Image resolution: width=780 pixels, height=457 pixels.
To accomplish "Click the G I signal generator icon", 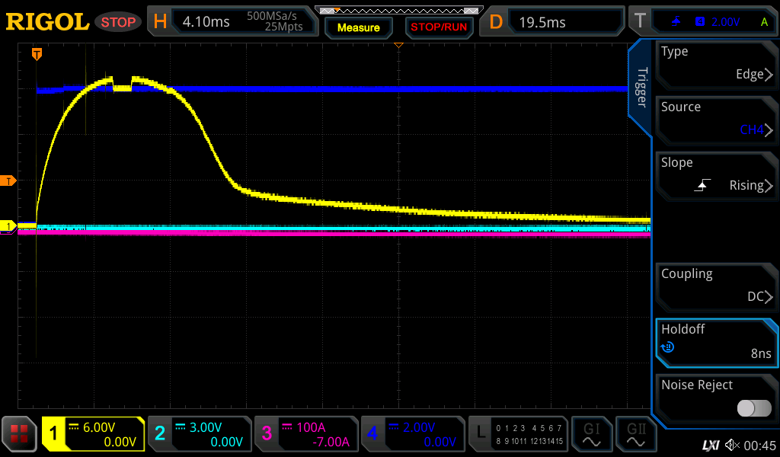I will (x=592, y=434).
